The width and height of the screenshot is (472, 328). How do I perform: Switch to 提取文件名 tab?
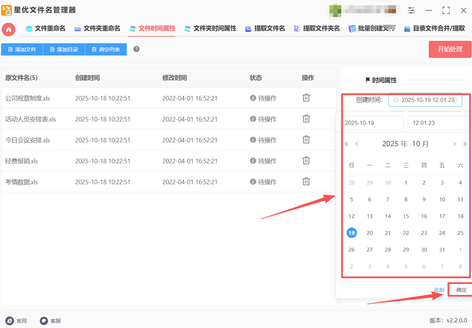265,29
